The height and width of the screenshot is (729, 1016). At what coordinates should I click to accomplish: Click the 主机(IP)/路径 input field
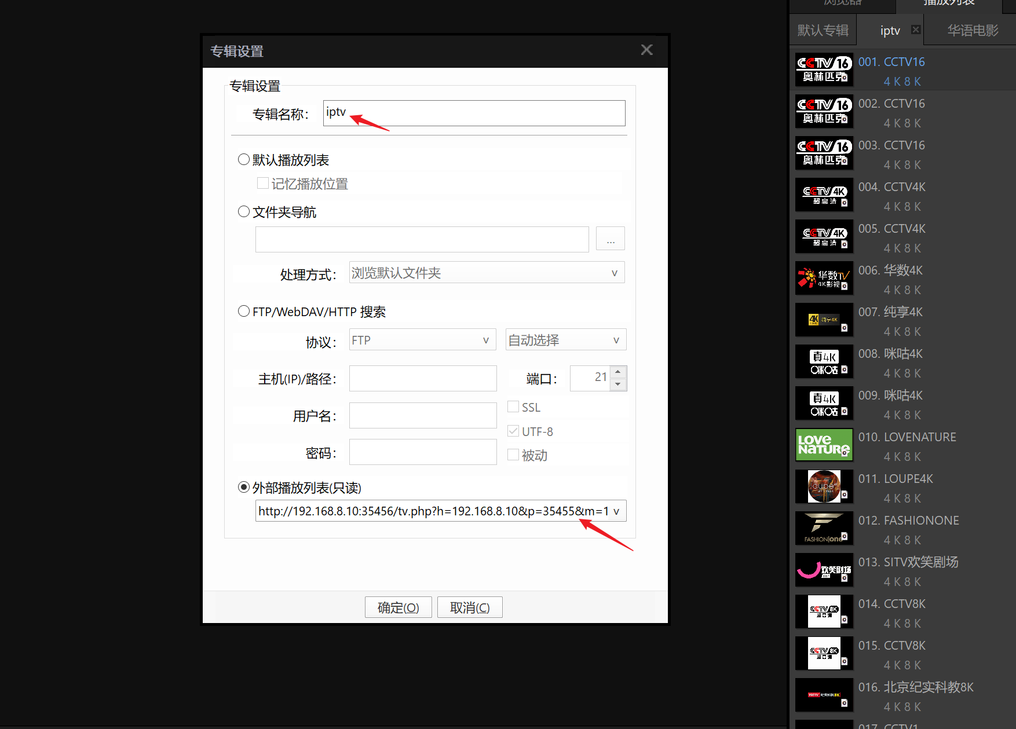click(423, 378)
